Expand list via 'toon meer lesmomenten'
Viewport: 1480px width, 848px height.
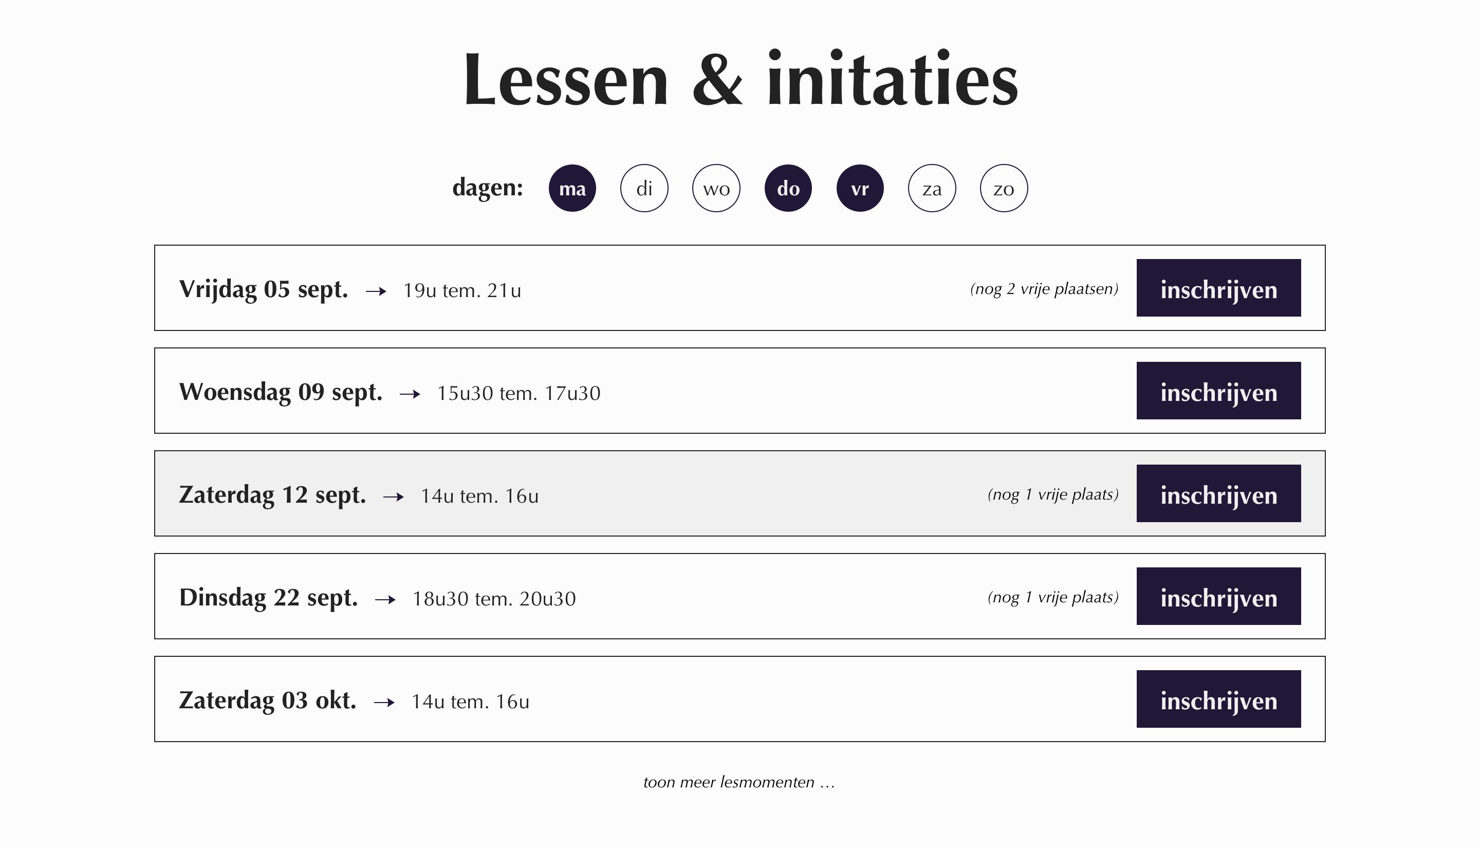(739, 782)
